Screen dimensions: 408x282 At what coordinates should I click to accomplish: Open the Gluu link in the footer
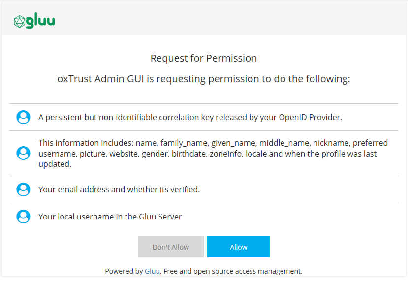coord(152,271)
